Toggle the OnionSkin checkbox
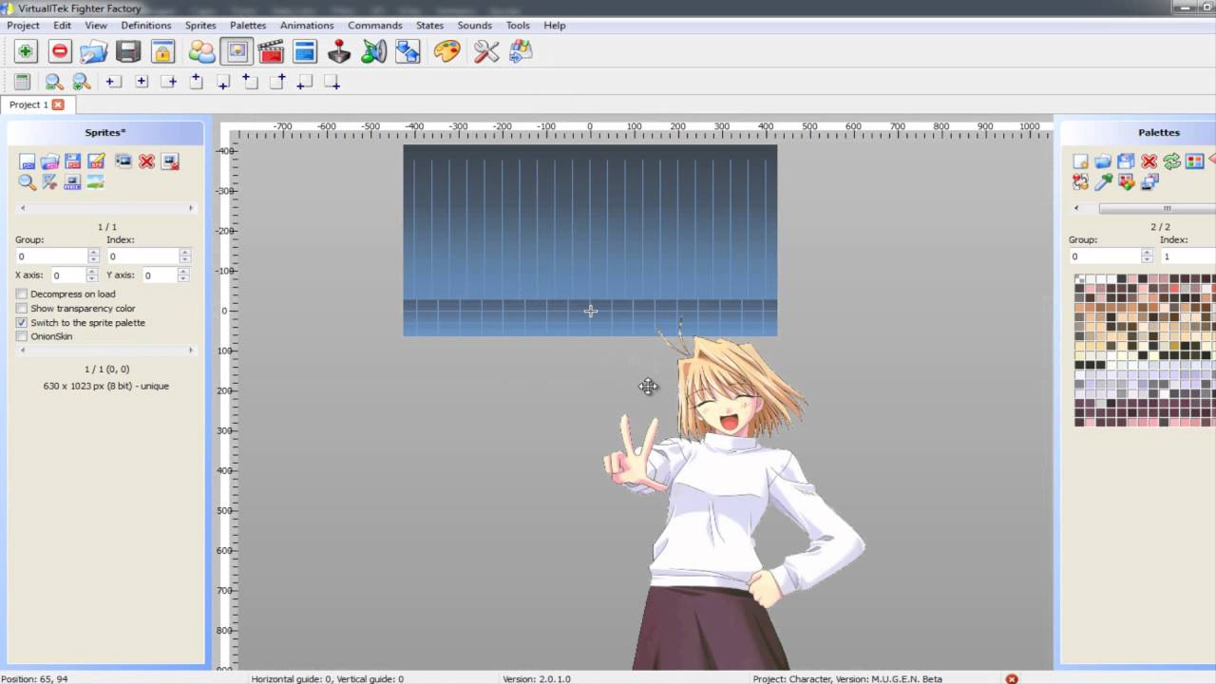This screenshot has height=684, width=1216. coord(22,336)
